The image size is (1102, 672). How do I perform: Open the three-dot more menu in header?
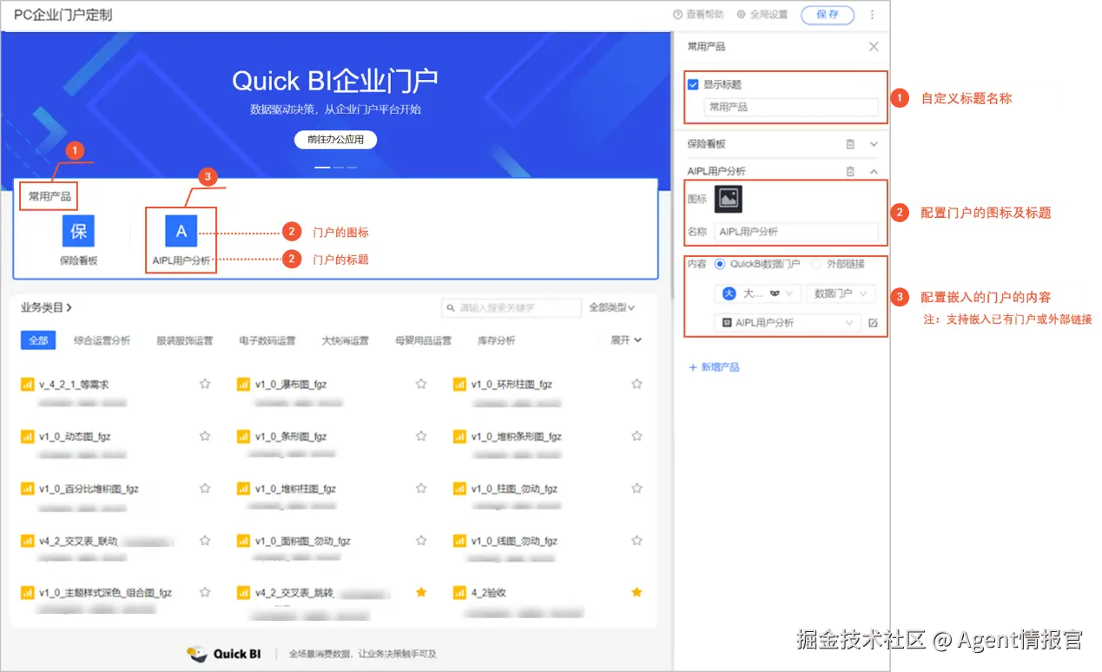pyautogui.click(x=872, y=15)
